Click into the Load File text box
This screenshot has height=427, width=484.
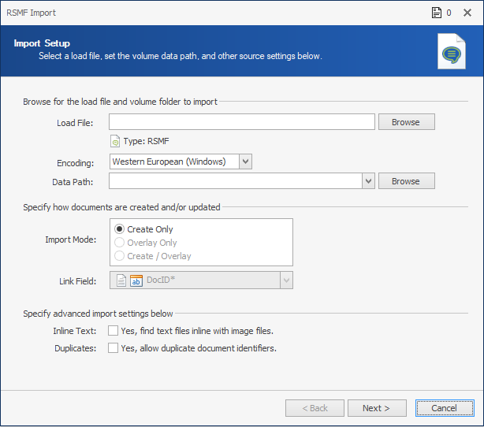coord(241,122)
